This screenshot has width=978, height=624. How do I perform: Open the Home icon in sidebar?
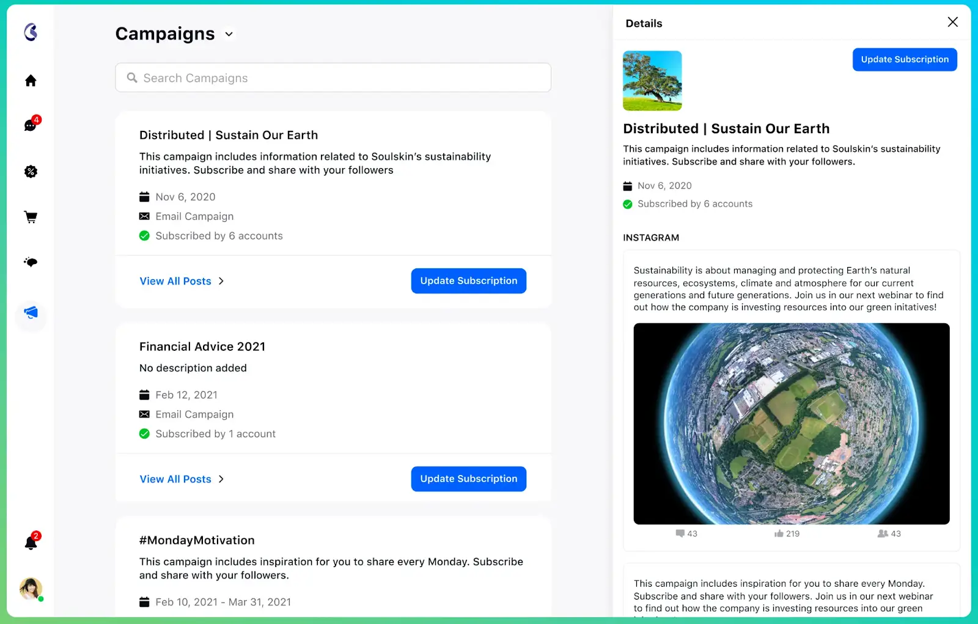coord(30,80)
